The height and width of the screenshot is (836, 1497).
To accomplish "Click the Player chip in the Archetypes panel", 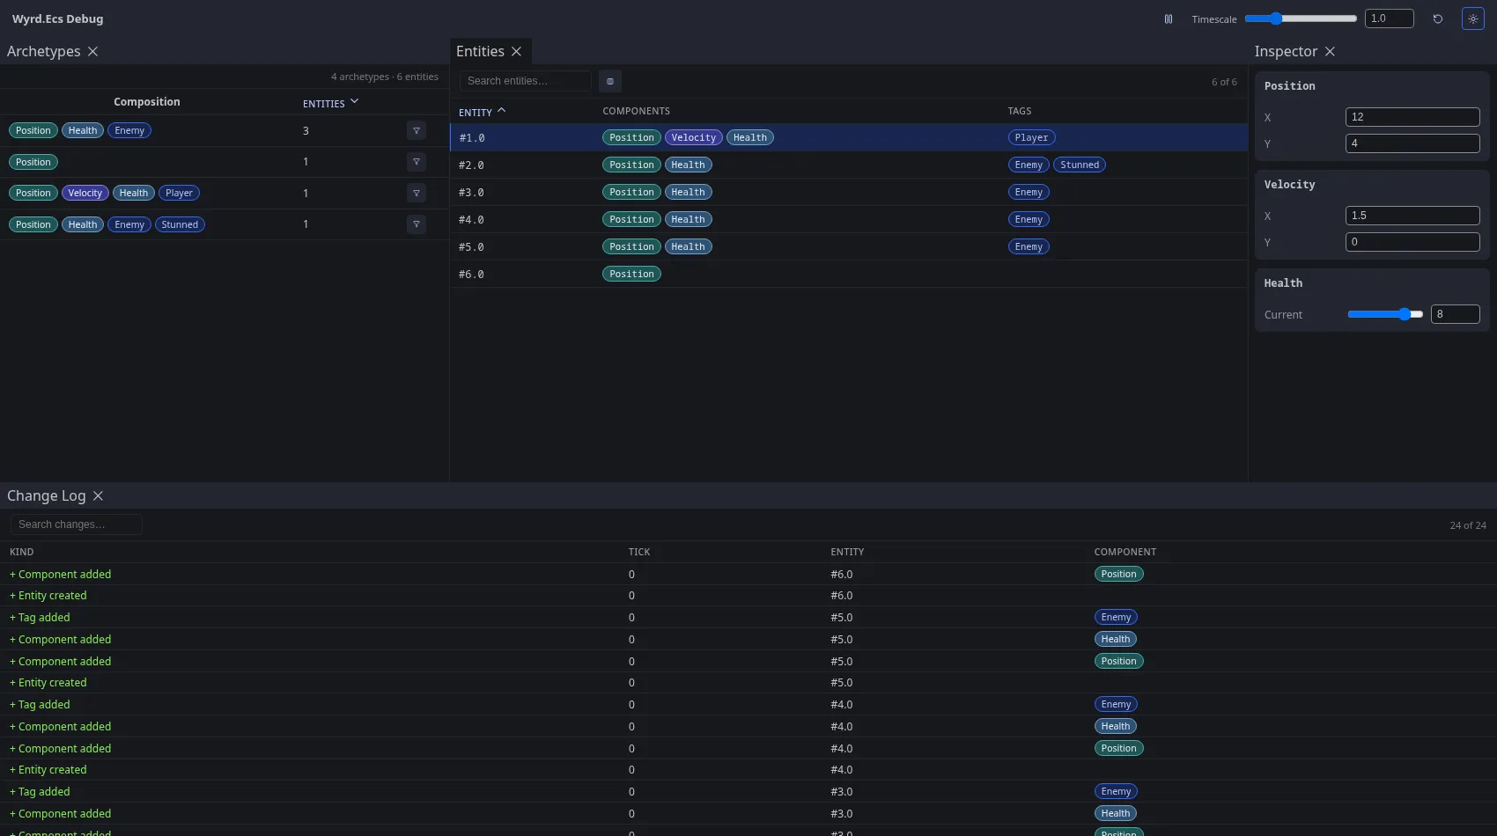I will click(x=179, y=193).
